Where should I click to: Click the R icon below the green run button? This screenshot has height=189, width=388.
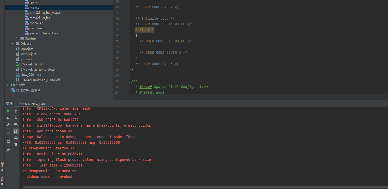[x=8, y=118]
